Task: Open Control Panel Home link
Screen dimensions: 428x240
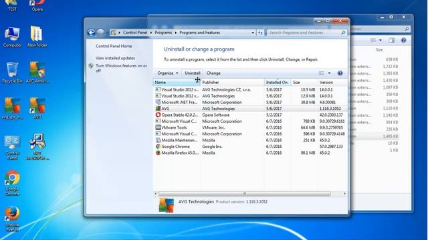Action: [114, 46]
